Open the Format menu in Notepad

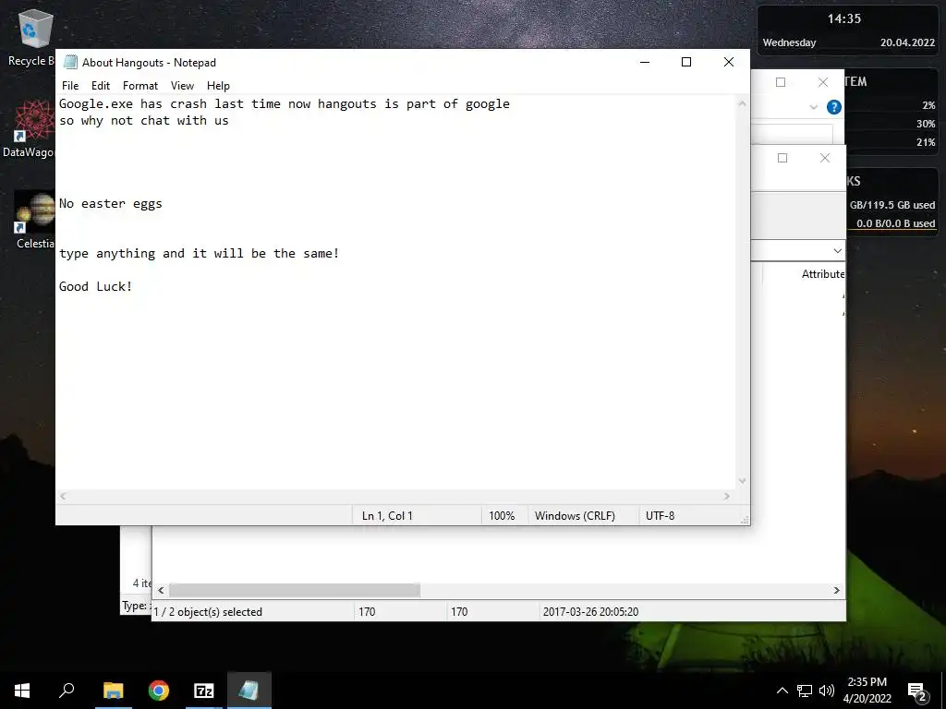point(140,86)
